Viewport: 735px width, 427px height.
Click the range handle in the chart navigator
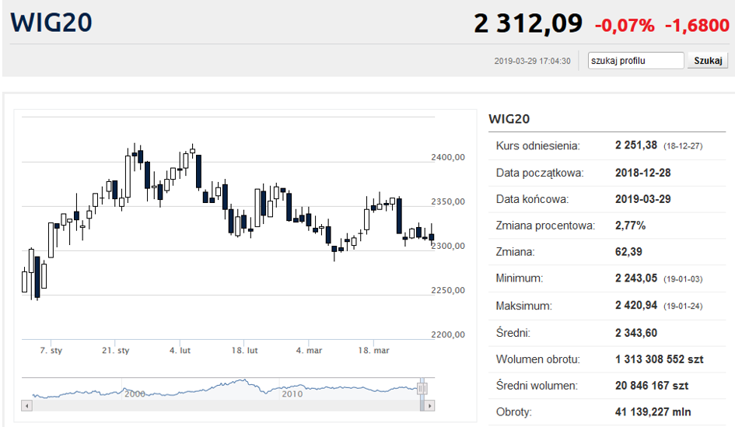[x=422, y=388]
